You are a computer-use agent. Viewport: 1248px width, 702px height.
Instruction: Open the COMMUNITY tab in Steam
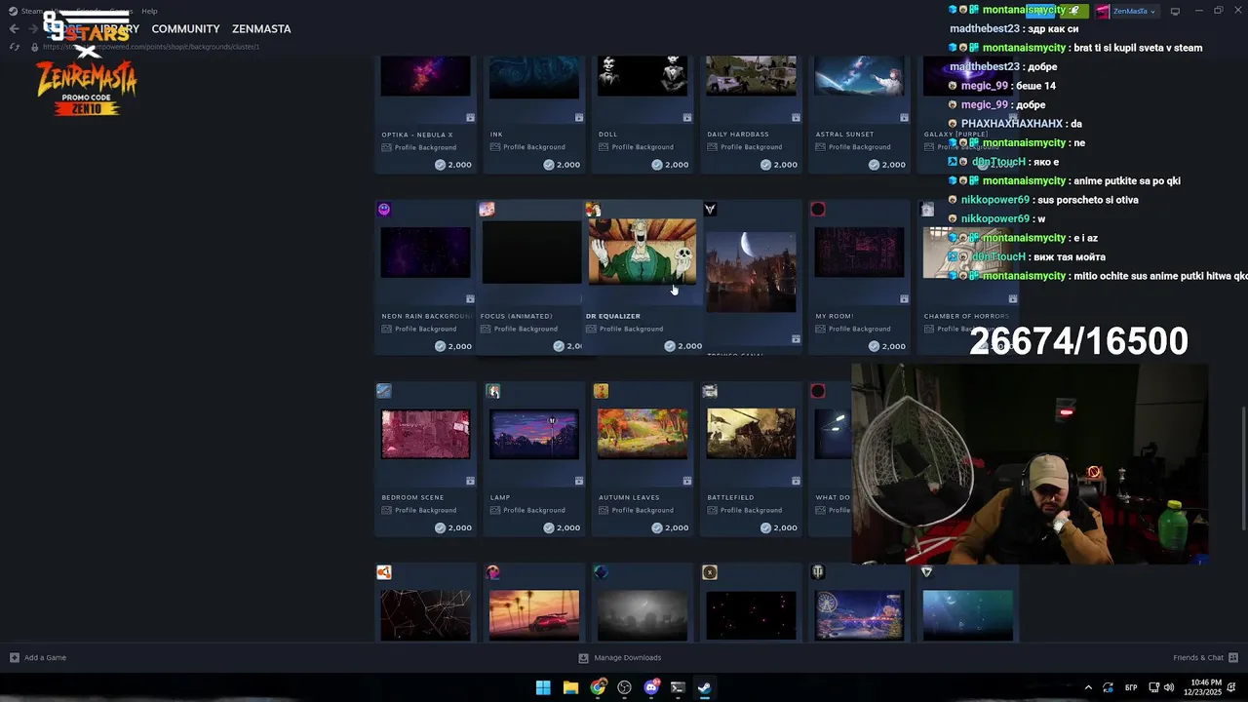[185, 29]
